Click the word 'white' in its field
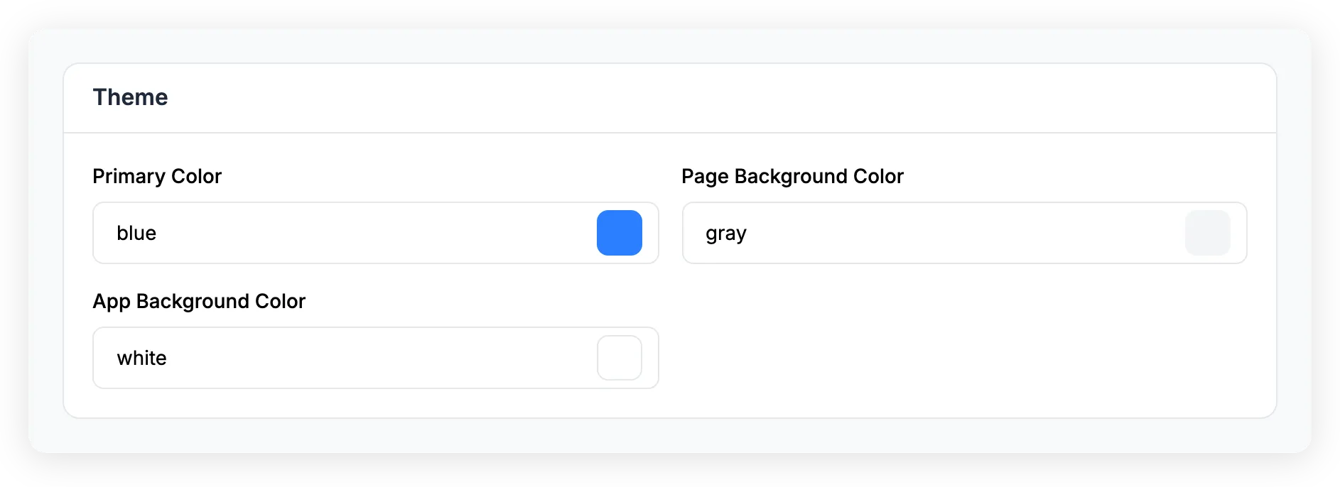Screen dimensions: 1340x487 142,358
